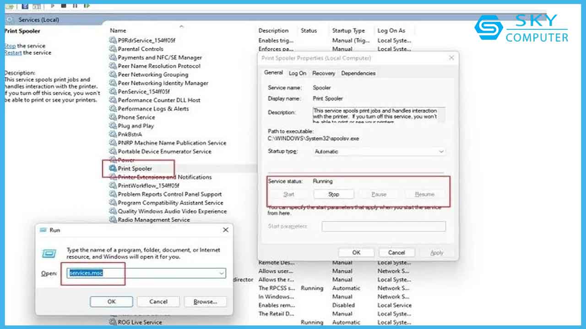Viewport: 586px width, 329px height.
Task: Click the gear icon beside Peer Name Resolution Protocol
Action: (113, 66)
